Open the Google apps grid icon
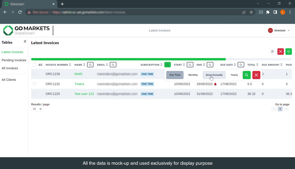Viewport: 295px width, 169px height. (x=261, y=12)
